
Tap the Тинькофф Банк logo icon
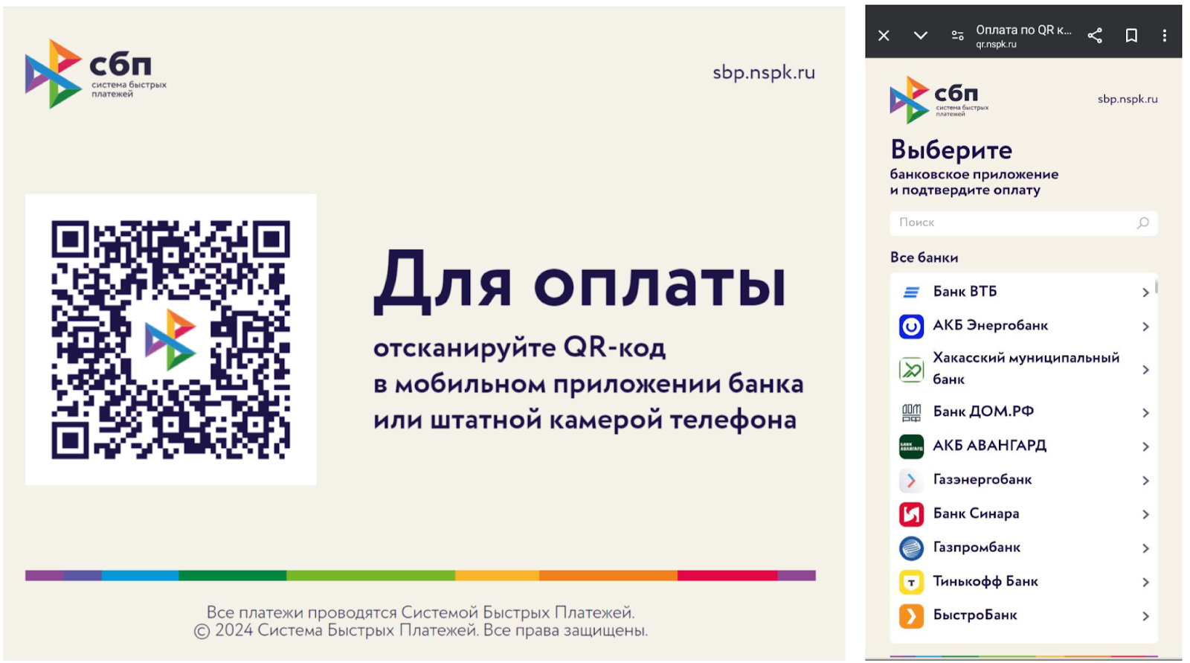coord(911,582)
